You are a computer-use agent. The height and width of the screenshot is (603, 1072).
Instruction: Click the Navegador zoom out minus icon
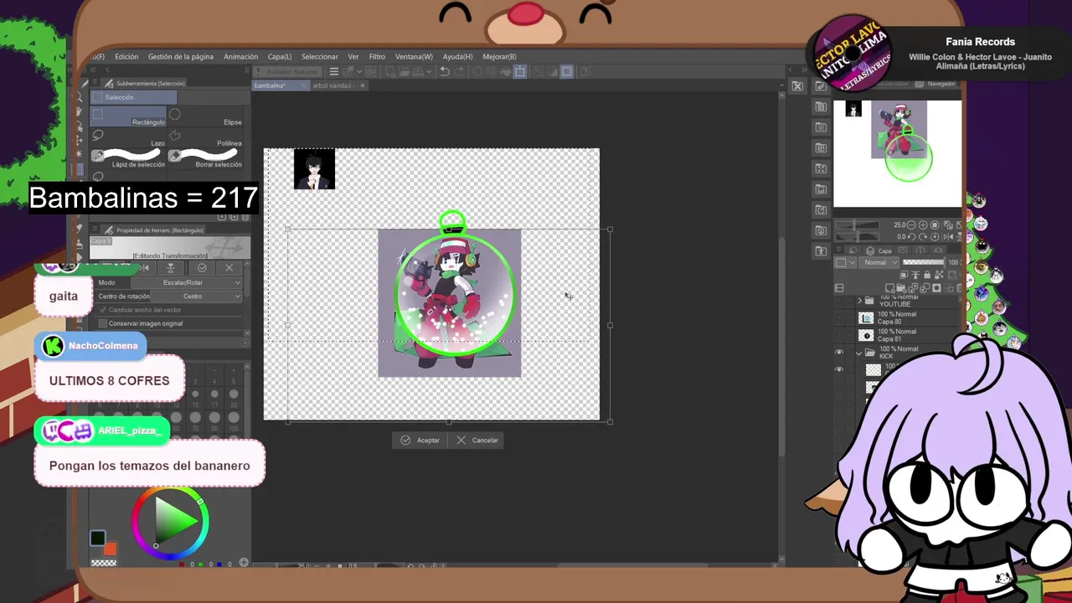[913, 224]
